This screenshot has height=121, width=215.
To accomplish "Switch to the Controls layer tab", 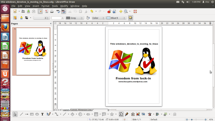I will point(74,110).
